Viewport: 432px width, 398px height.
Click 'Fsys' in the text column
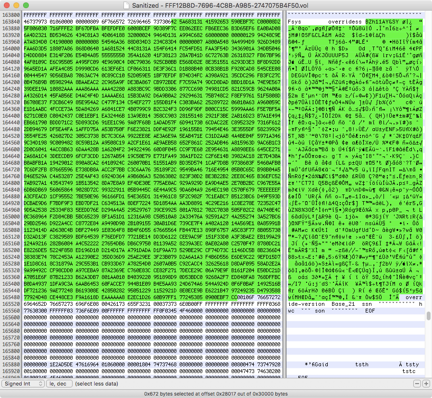(294, 22)
